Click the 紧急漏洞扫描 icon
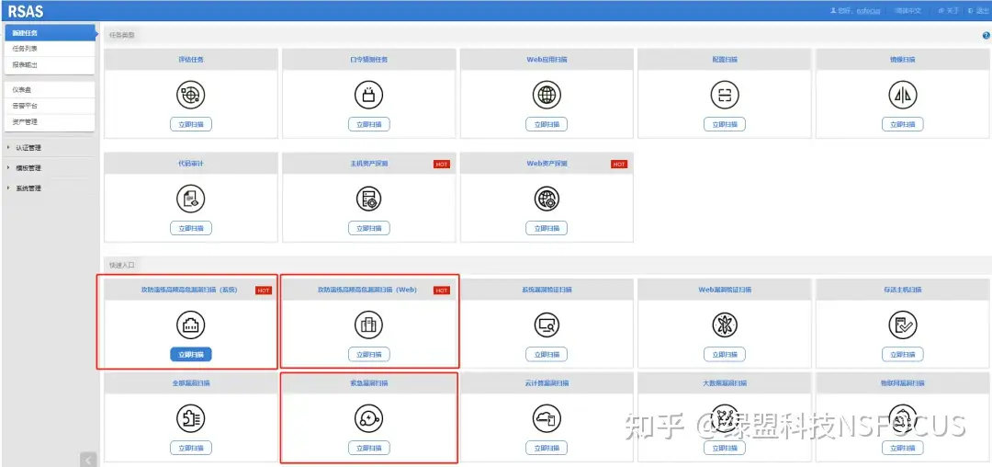Image resolution: width=992 pixels, height=467 pixels. coord(368,419)
